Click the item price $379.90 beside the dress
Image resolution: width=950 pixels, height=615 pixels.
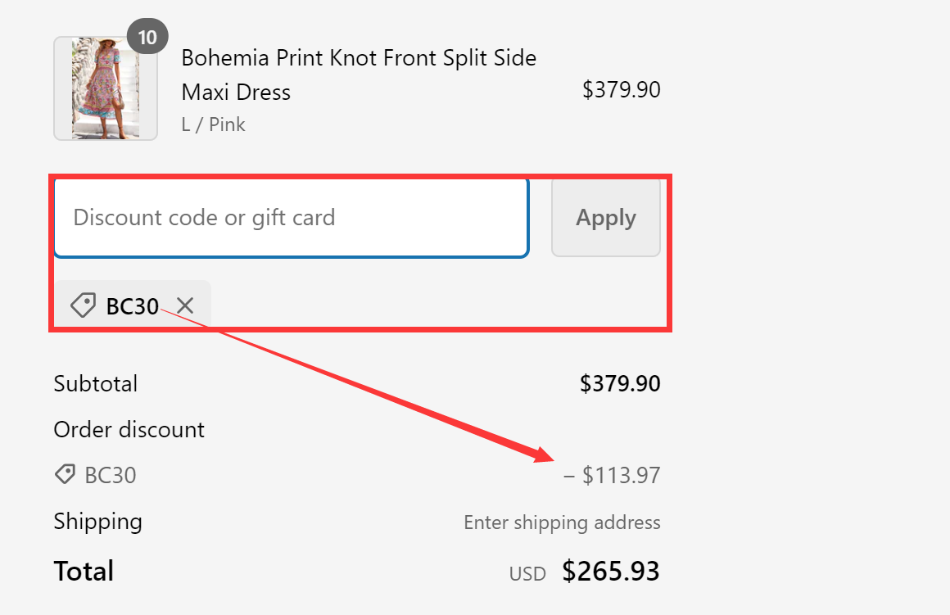pos(621,89)
